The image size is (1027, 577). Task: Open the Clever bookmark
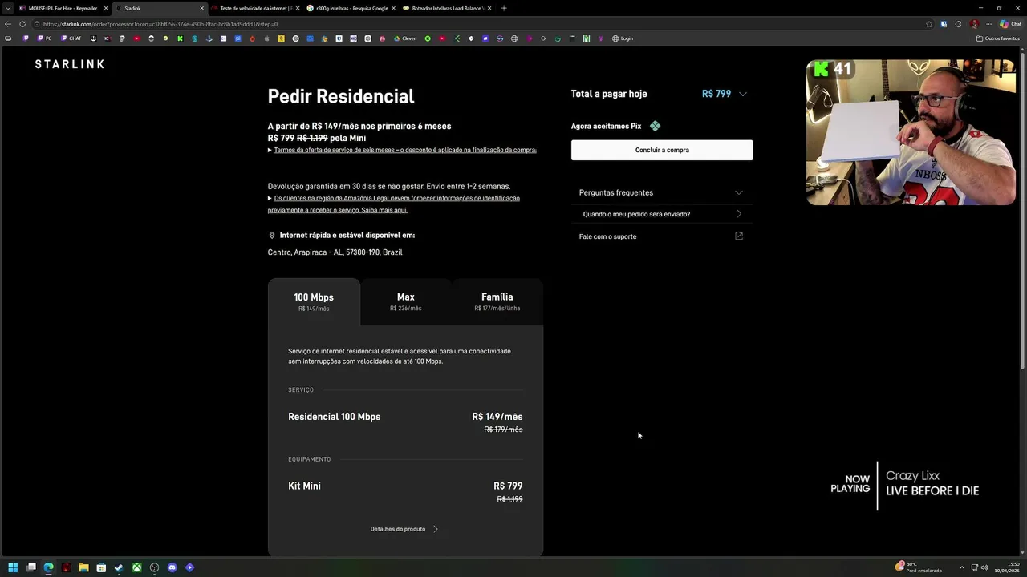[405, 38]
